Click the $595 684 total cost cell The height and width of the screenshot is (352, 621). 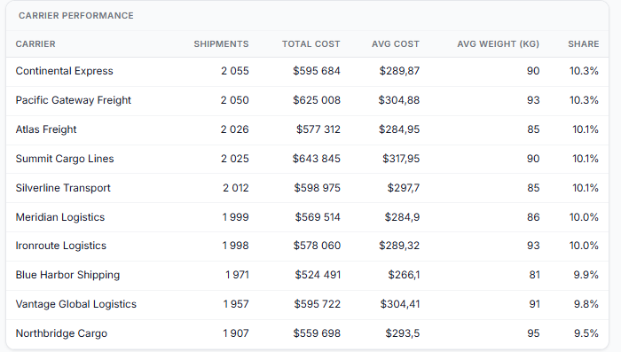click(317, 71)
